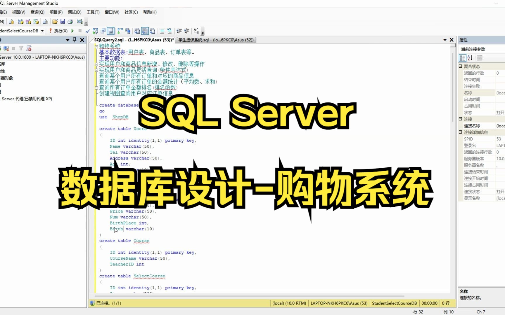Open the 工具(T) menu
The width and height of the screenshot is (505, 315).
[93, 12]
